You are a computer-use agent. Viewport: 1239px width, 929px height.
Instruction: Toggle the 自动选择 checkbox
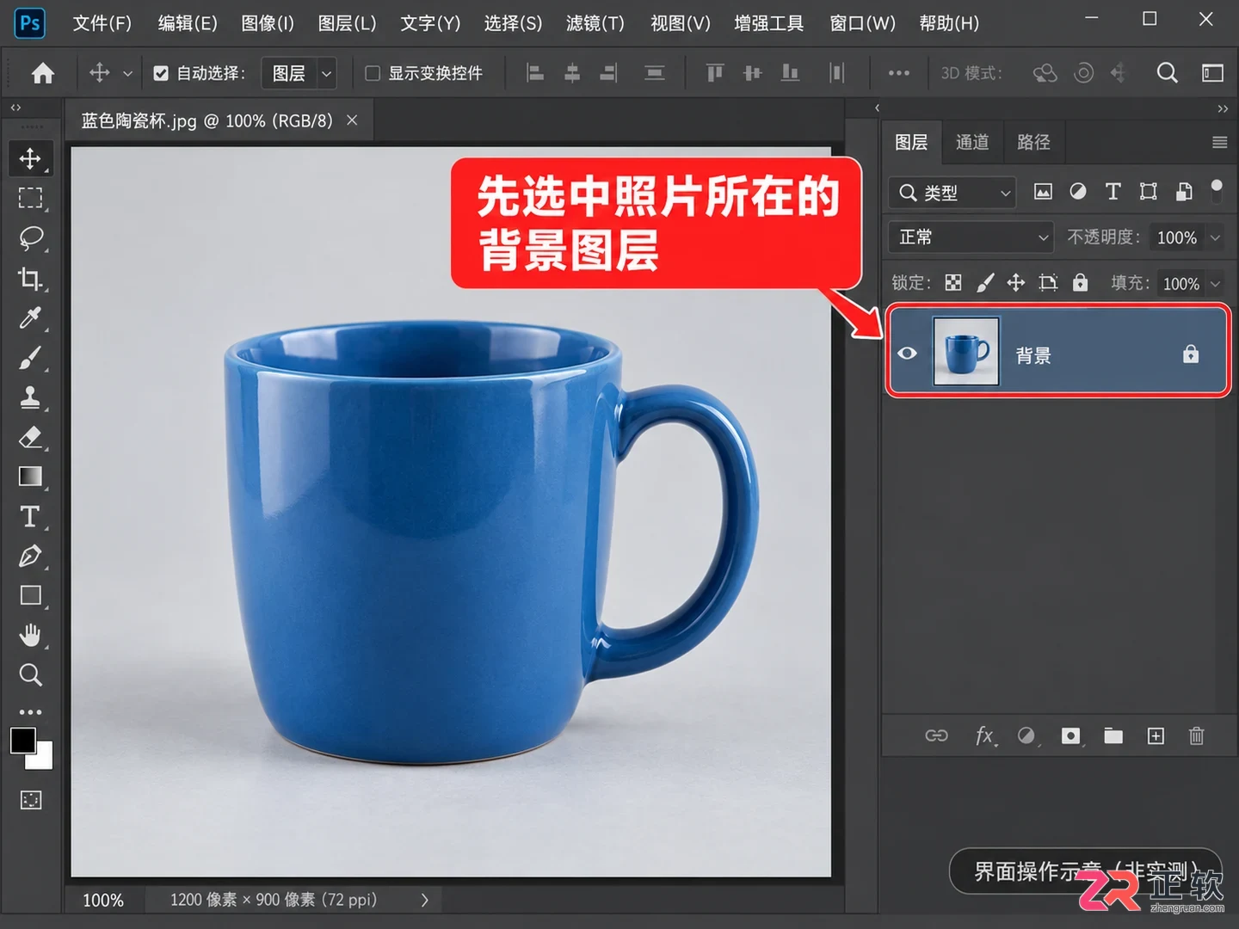tap(161, 73)
